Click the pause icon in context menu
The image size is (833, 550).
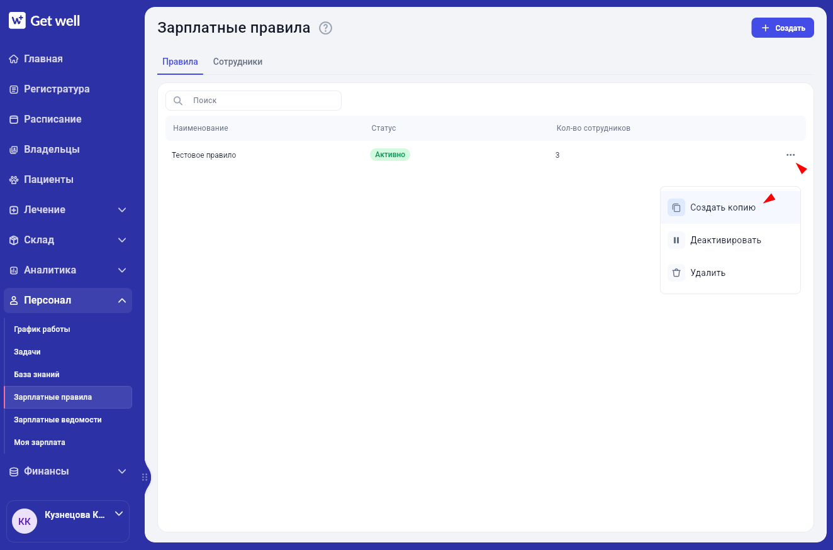tap(676, 240)
